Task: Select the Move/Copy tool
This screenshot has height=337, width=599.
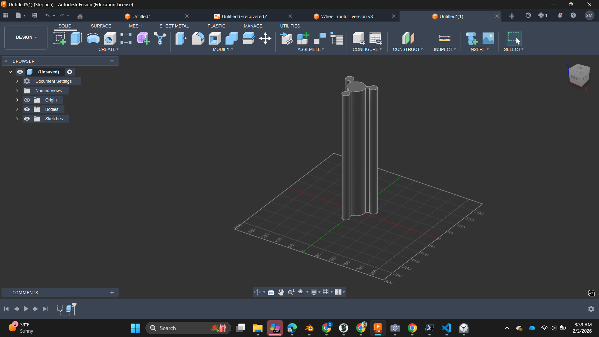Action: click(x=265, y=38)
